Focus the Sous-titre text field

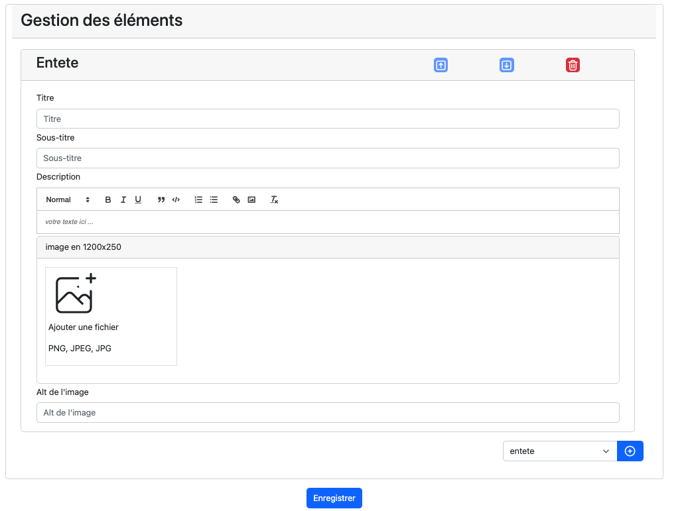tap(328, 158)
